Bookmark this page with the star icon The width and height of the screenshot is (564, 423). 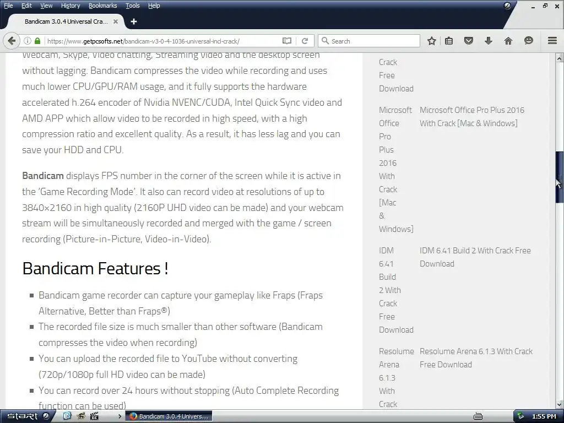pyautogui.click(x=432, y=41)
